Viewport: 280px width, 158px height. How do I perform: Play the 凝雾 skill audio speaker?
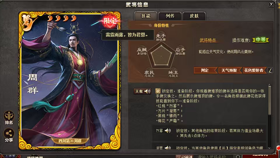point(168,148)
